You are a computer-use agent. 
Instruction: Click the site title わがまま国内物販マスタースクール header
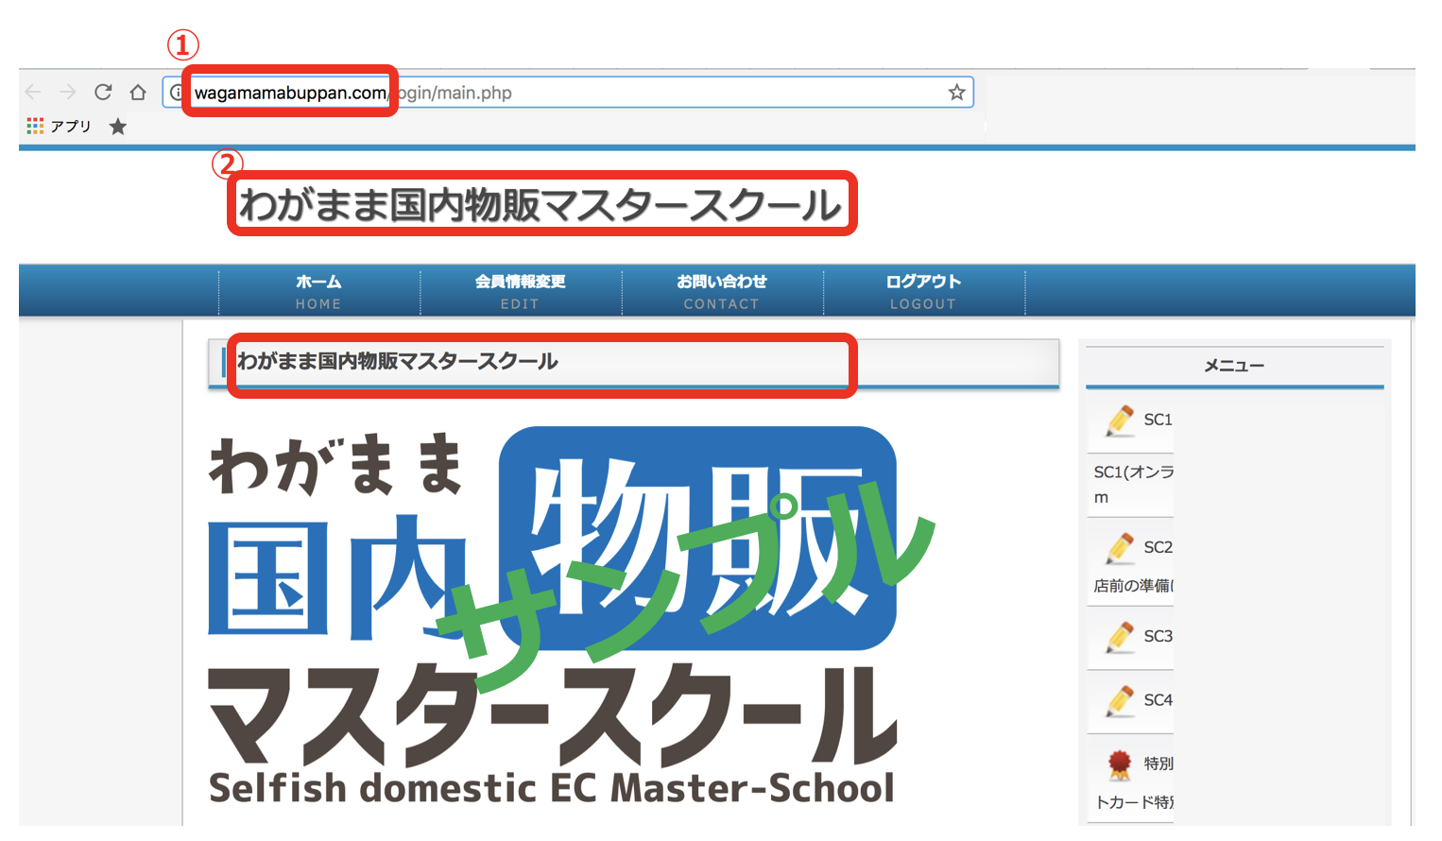(541, 204)
